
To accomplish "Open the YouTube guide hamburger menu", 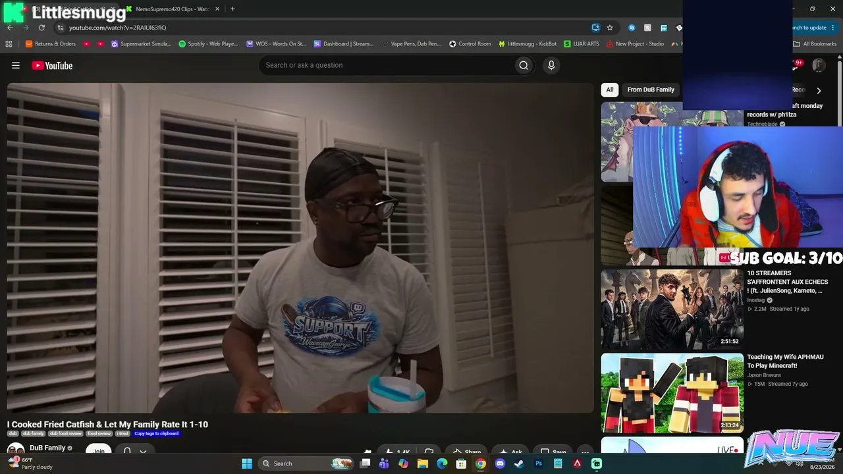I will pyautogui.click(x=16, y=65).
